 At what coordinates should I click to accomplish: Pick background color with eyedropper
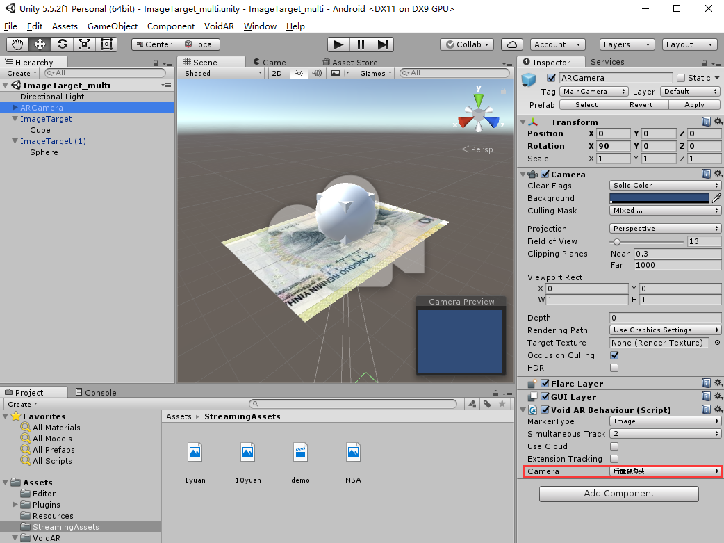pyautogui.click(x=716, y=198)
